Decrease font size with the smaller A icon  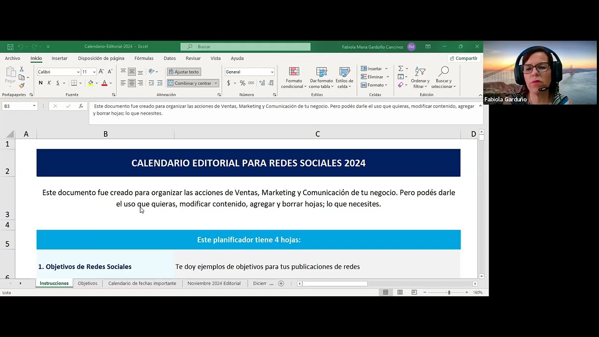pos(110,72)
